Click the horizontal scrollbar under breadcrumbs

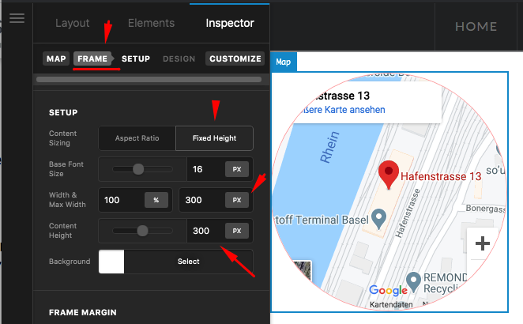click(149, 79)
